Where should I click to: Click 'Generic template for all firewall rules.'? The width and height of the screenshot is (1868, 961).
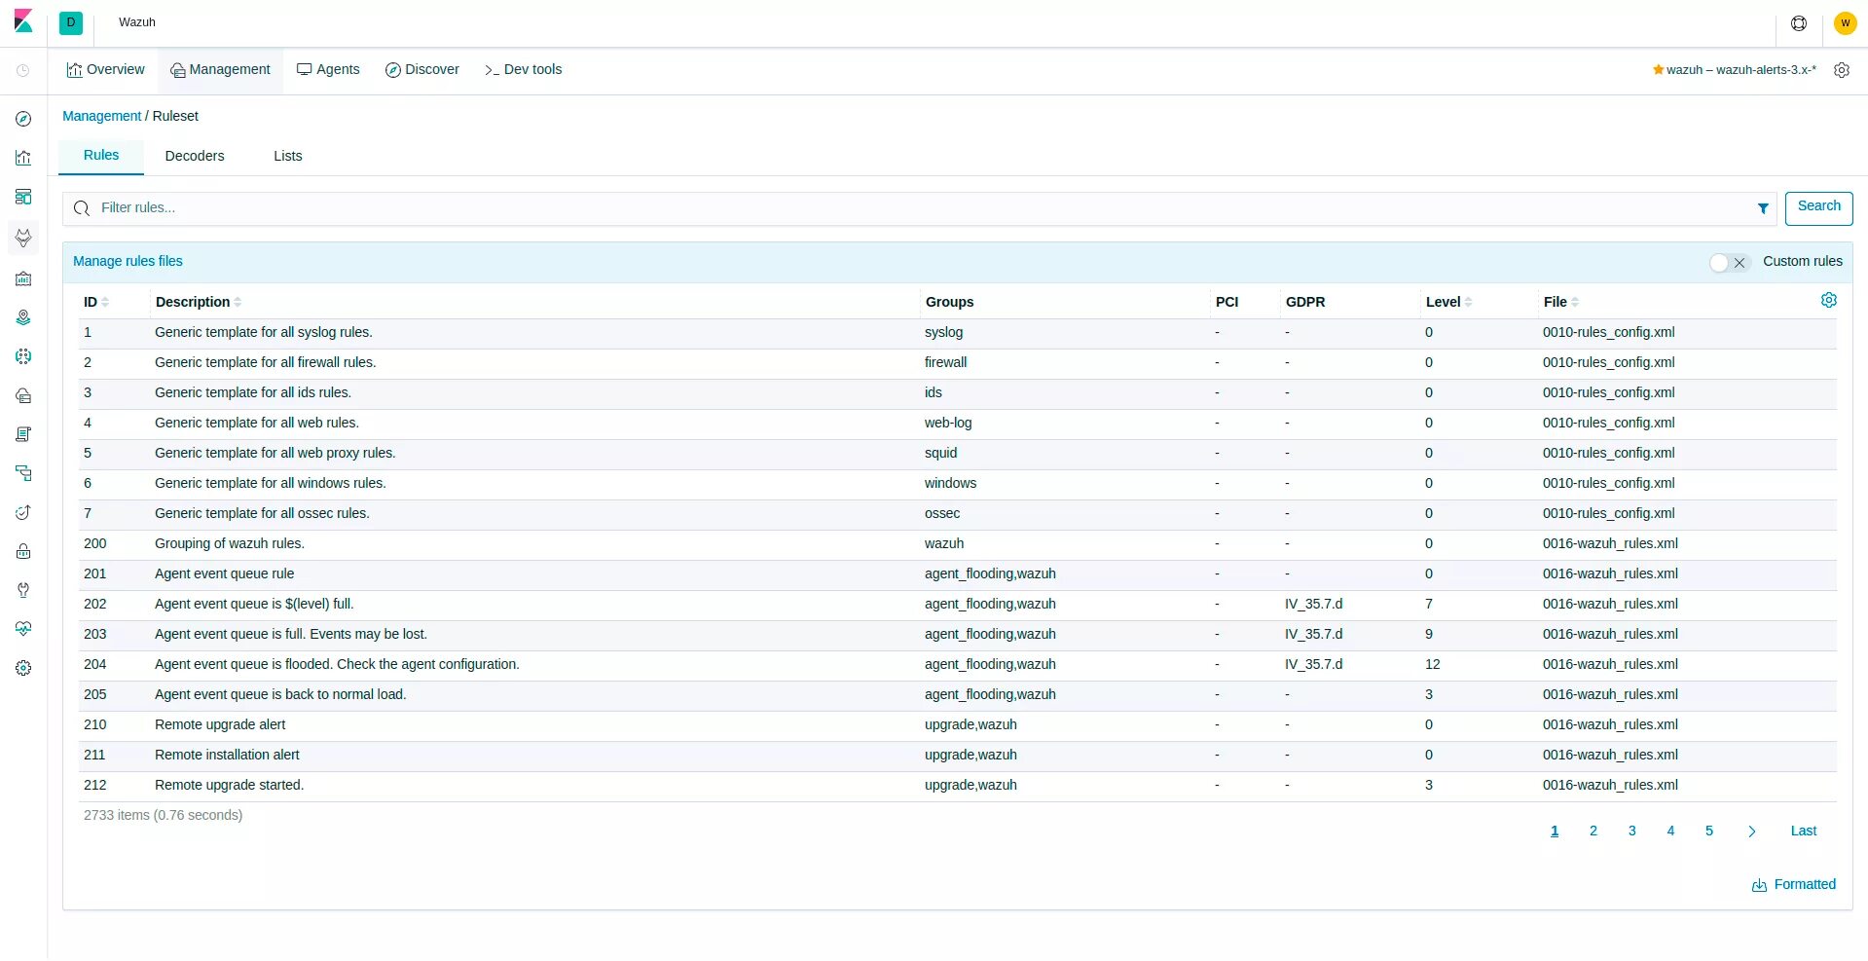[x=265, y=363]
